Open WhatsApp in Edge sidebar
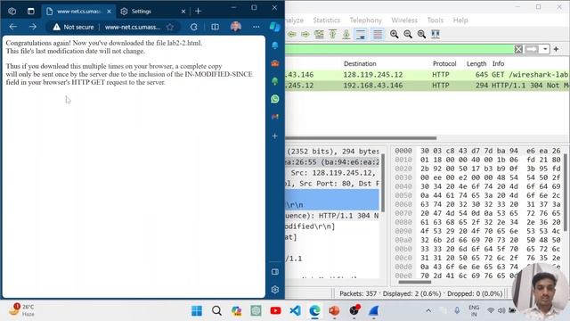Viewport: 570px width, 321px height. 275,99
